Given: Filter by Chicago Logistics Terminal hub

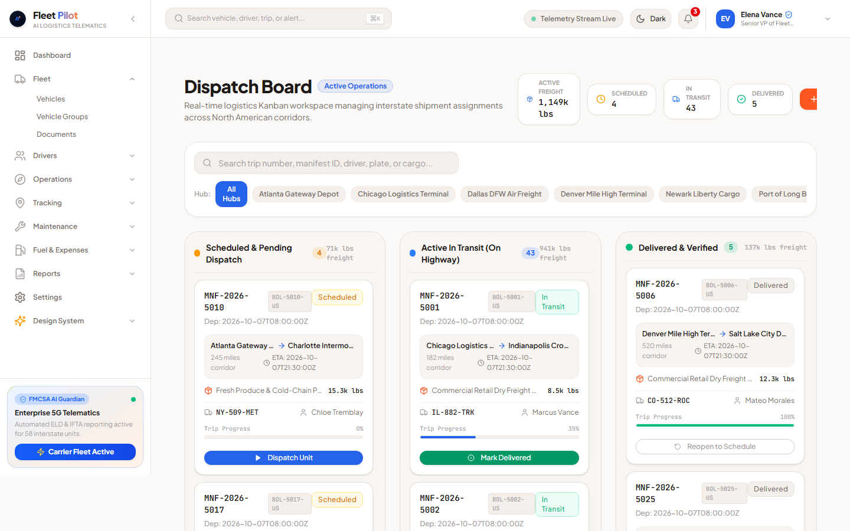Looking at the screenshot, I should (403, 194).
